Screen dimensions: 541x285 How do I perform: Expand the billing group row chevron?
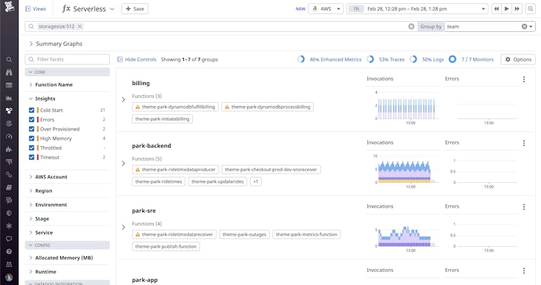pos(123,100)
